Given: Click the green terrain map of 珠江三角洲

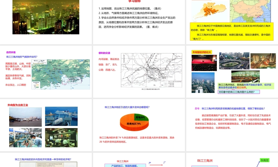Looking at the screenshot, I should pos(61,74).
